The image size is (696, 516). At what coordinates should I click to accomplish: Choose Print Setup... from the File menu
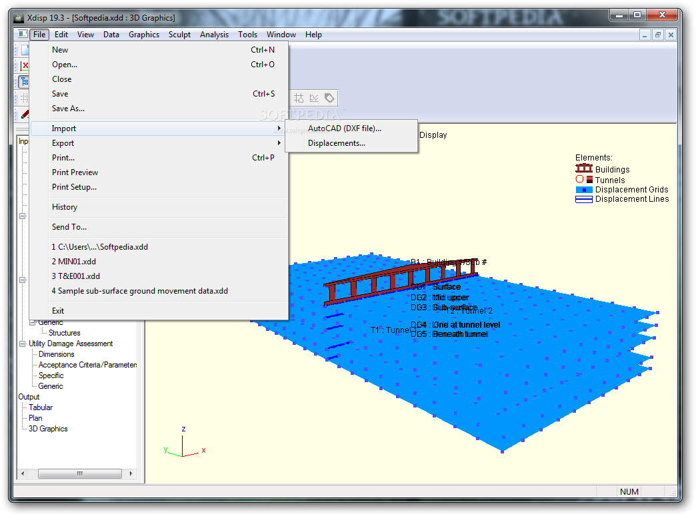pos(160,186)
